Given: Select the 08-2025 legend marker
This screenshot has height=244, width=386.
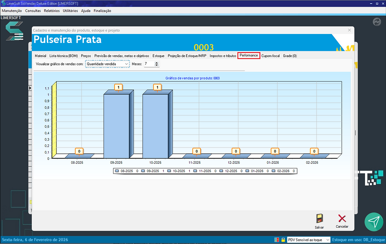Looking at the screenshot, I should 117,171.
